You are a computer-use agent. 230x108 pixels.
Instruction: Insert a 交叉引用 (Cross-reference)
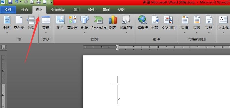pos(168,23)
